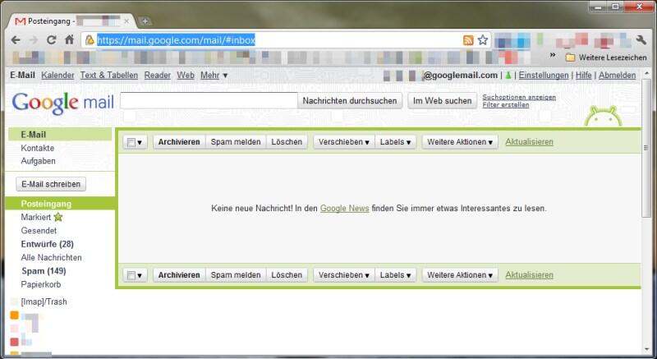The height and width of the screenshot is (359, 657).
Task: Click the browser forward arrow
Action: [x=34, y=40]
